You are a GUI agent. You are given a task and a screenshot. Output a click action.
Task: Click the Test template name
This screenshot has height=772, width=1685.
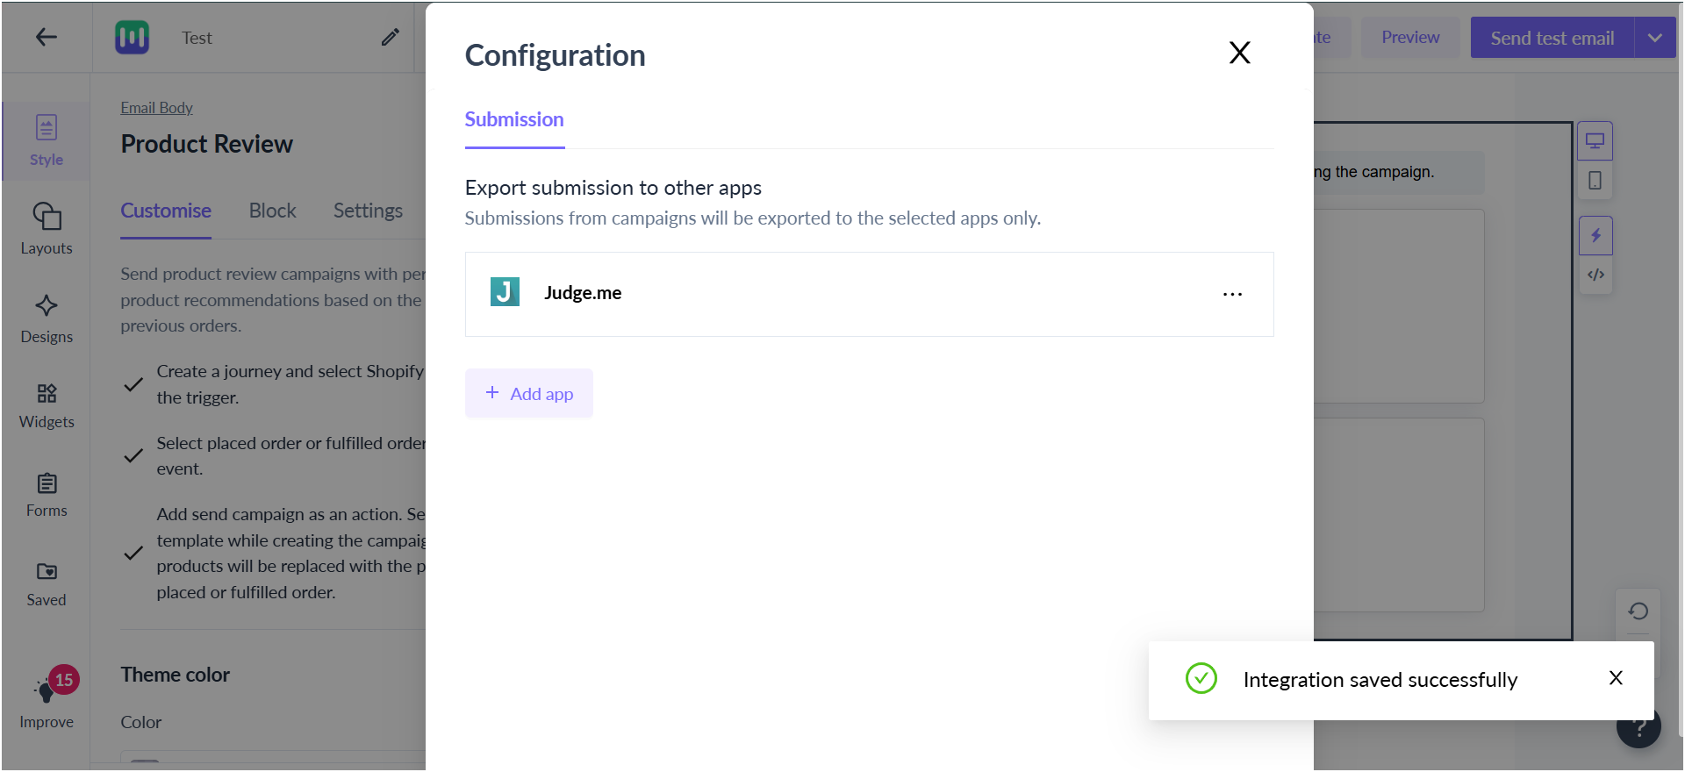(x=197, y=38)
